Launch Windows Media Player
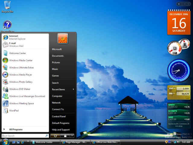193x145 pixels. pos(21,75)
